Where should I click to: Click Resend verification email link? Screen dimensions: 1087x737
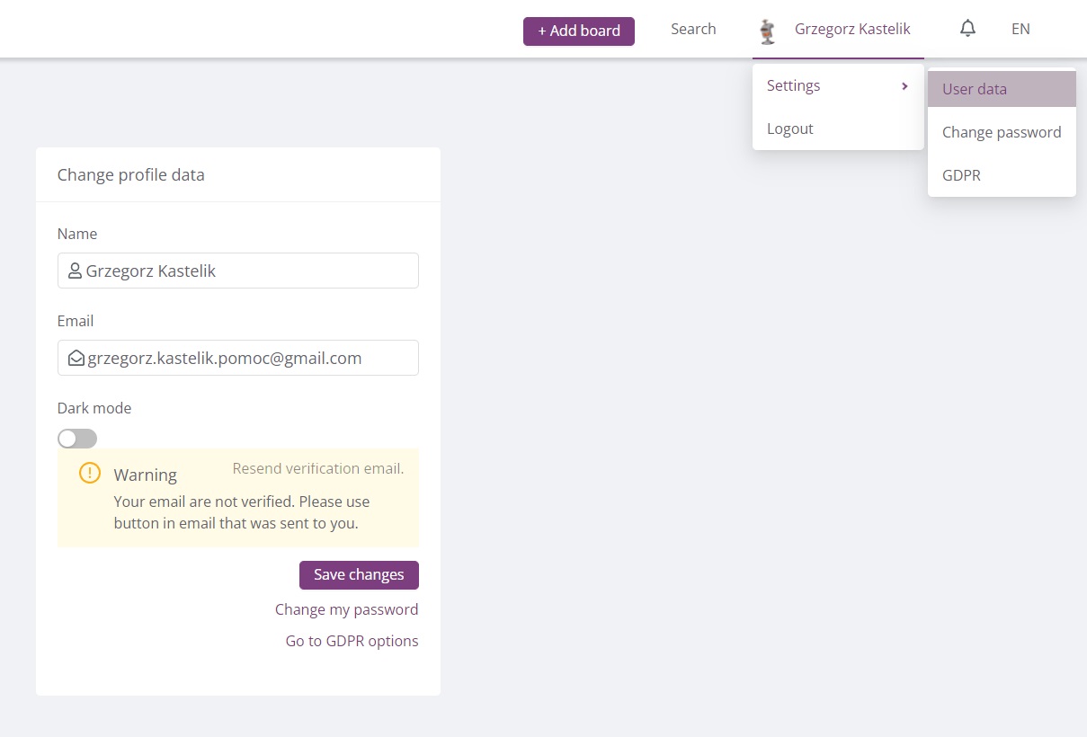[x=318, y=469]
